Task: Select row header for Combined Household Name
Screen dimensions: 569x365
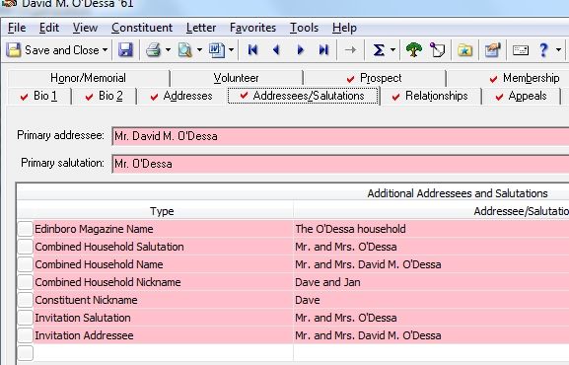Action: pos(25,264)
